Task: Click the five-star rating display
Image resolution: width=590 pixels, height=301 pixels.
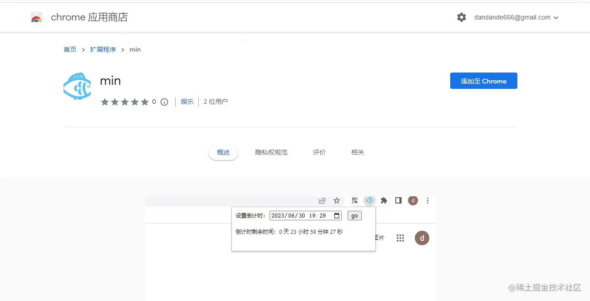Action: click(125, 102)
